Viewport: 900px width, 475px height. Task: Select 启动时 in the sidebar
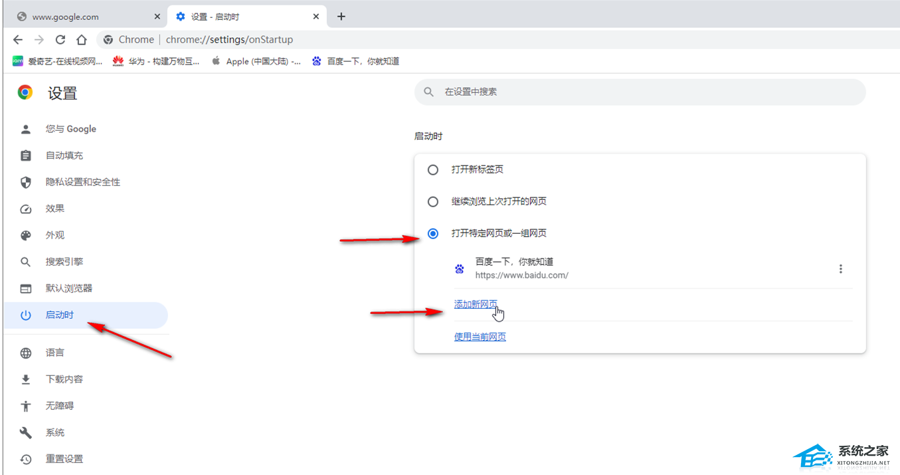click(x=85, y=316)
